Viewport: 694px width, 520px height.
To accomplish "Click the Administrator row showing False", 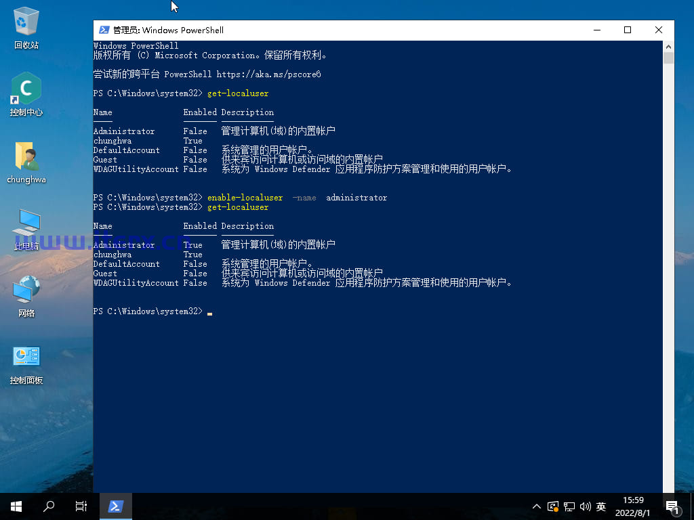I will click(x=214, y=131).
